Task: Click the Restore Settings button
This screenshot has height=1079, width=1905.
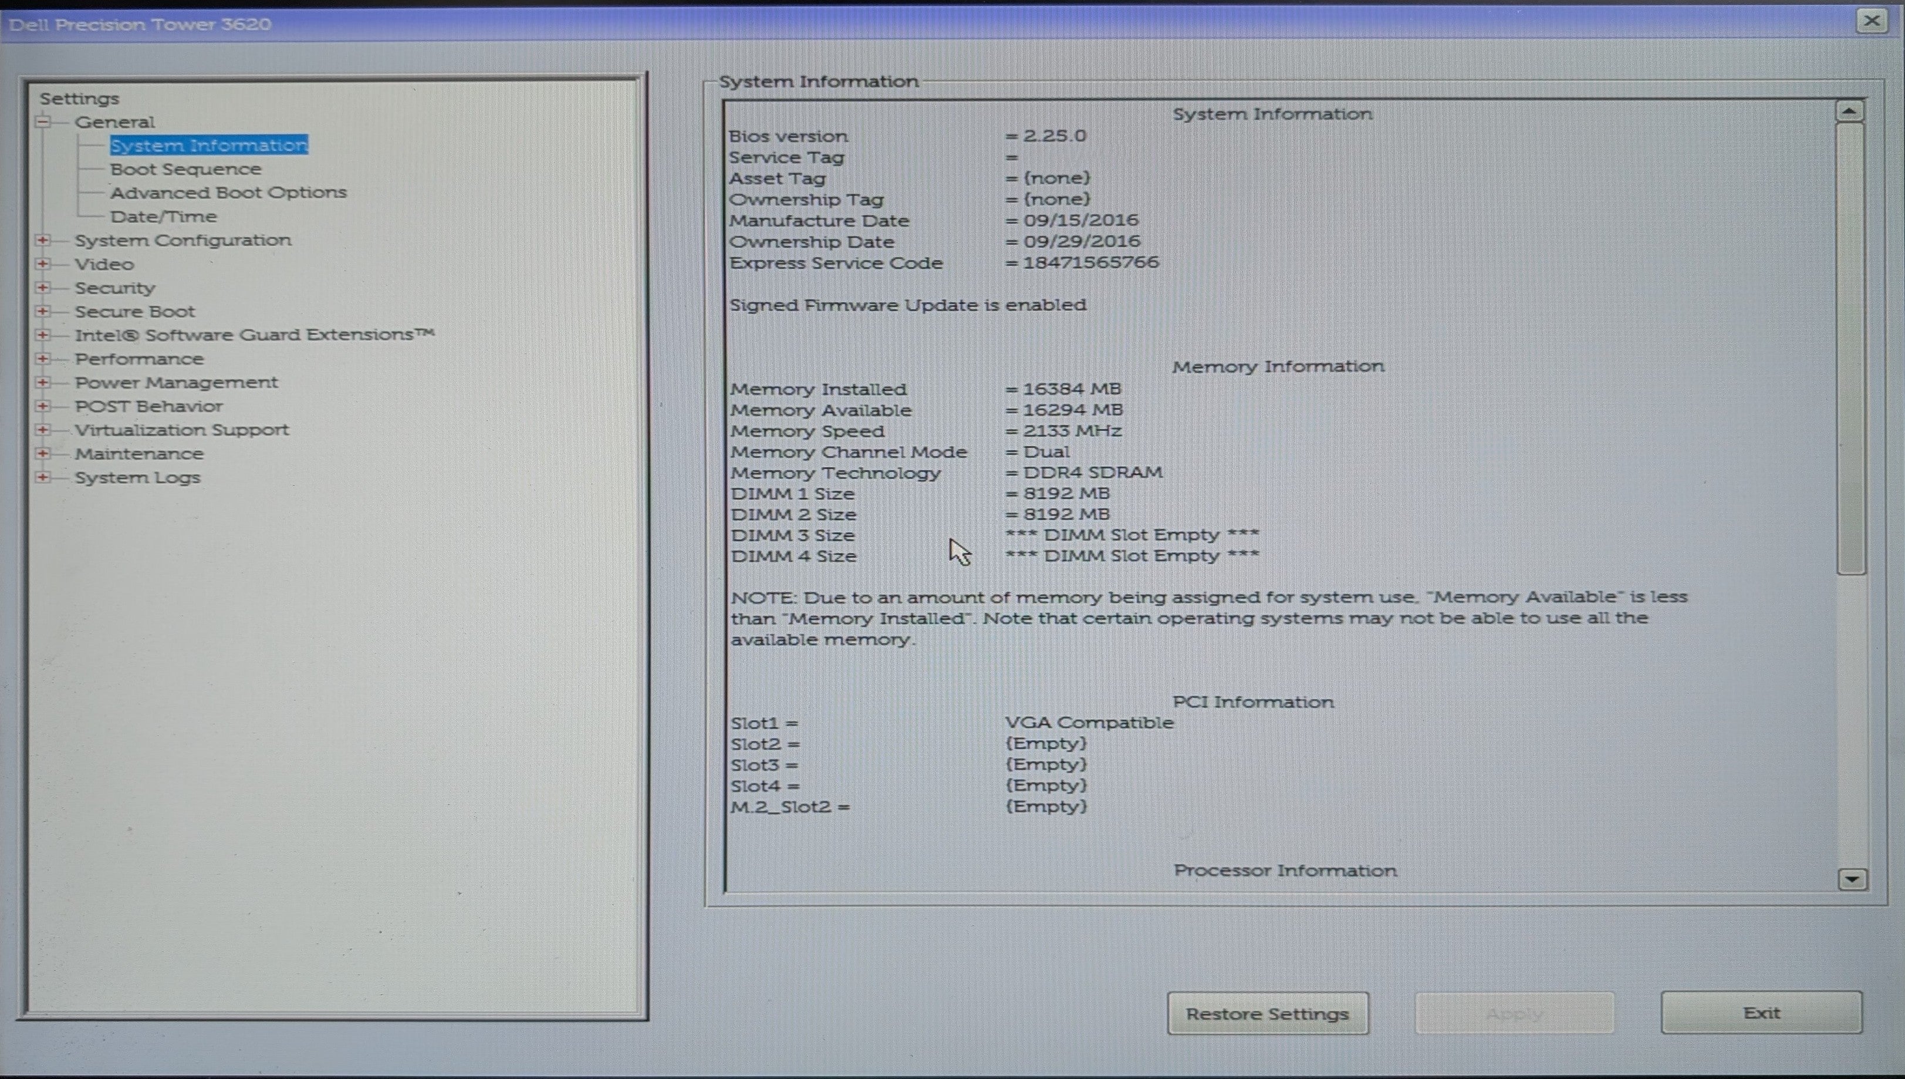Action: pyautogui.click(x=1267, y=1013)
